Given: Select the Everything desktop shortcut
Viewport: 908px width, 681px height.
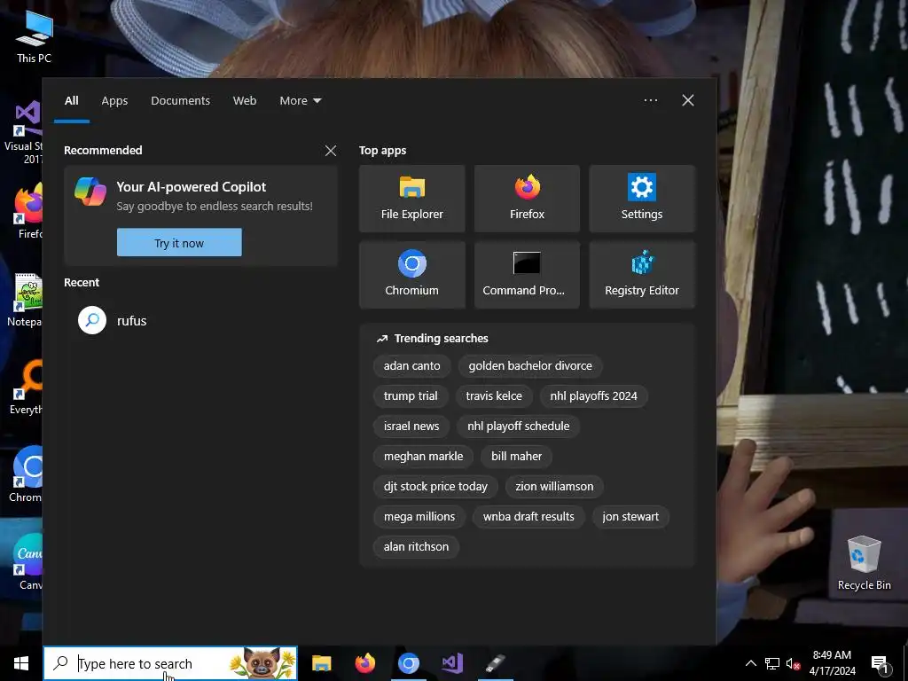Looking at the screenshot, I should (x=26, y=387).
